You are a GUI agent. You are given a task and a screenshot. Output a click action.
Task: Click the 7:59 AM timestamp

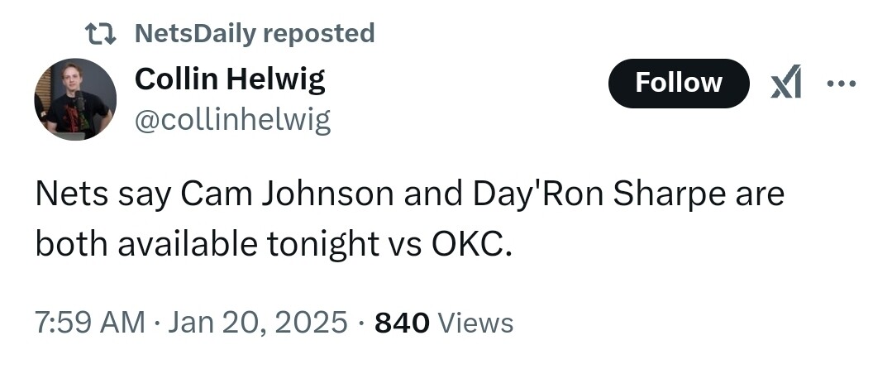tap(88, 322)
